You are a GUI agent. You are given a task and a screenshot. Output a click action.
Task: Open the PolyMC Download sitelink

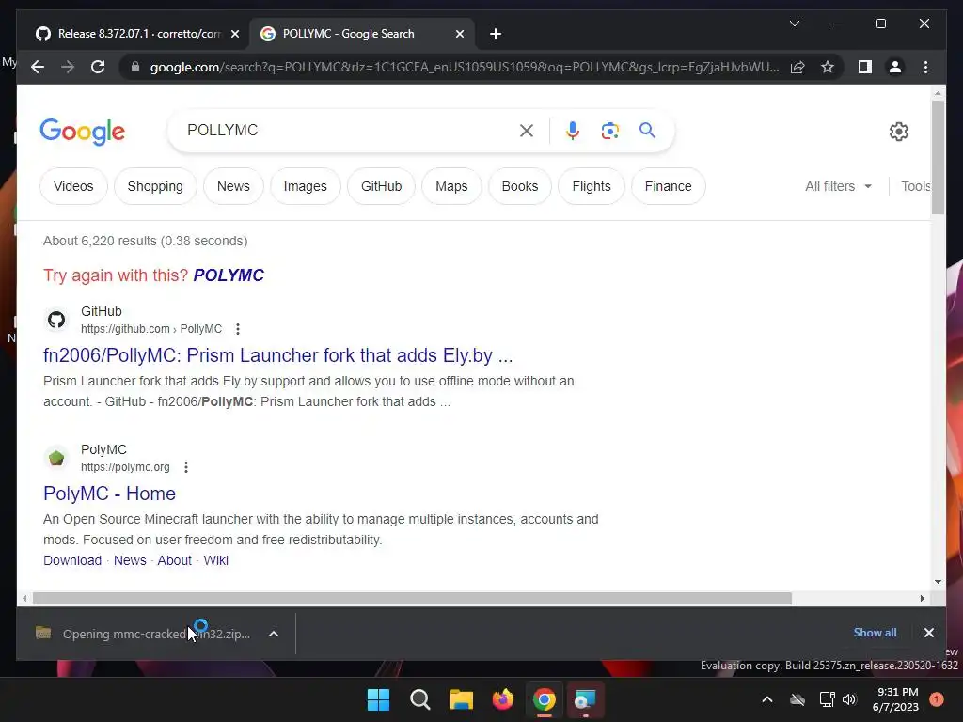tap(72, 560)
